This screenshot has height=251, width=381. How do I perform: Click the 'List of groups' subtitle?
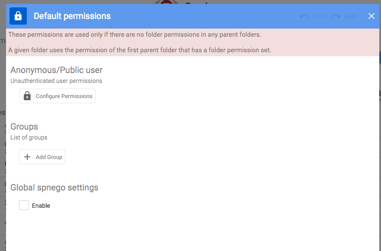[x=29, y=137]
